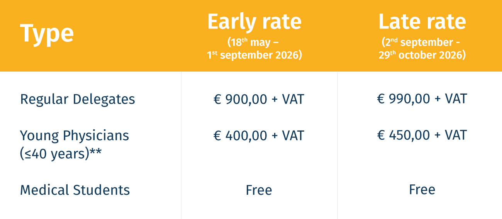The height and width of the screenshot is (219, 502).
Task: Click the € 990,00 + VAT price
Action: [422, 99]
